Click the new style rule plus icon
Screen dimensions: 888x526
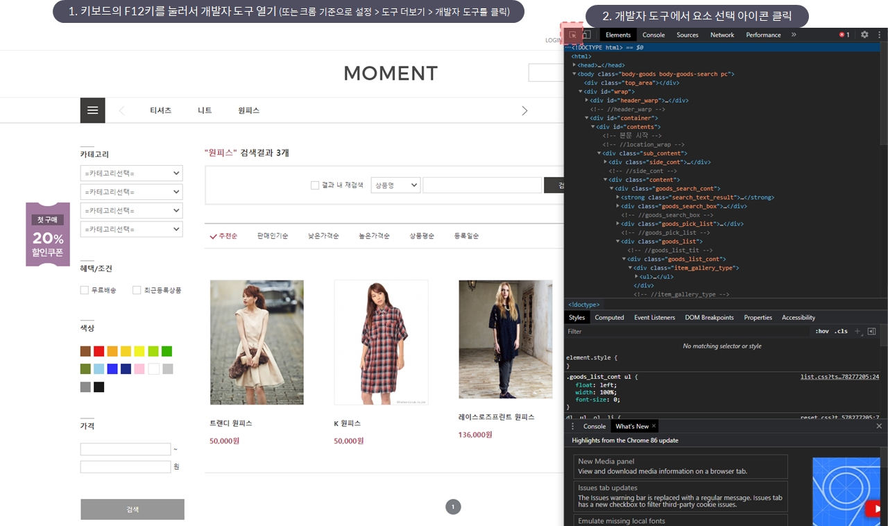(x=857, y=332)
